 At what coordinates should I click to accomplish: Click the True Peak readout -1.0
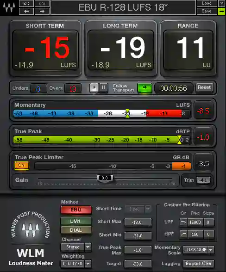[x=203, y=137]
